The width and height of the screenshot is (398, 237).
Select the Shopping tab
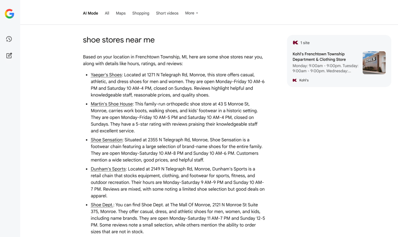tap(141, 13)
